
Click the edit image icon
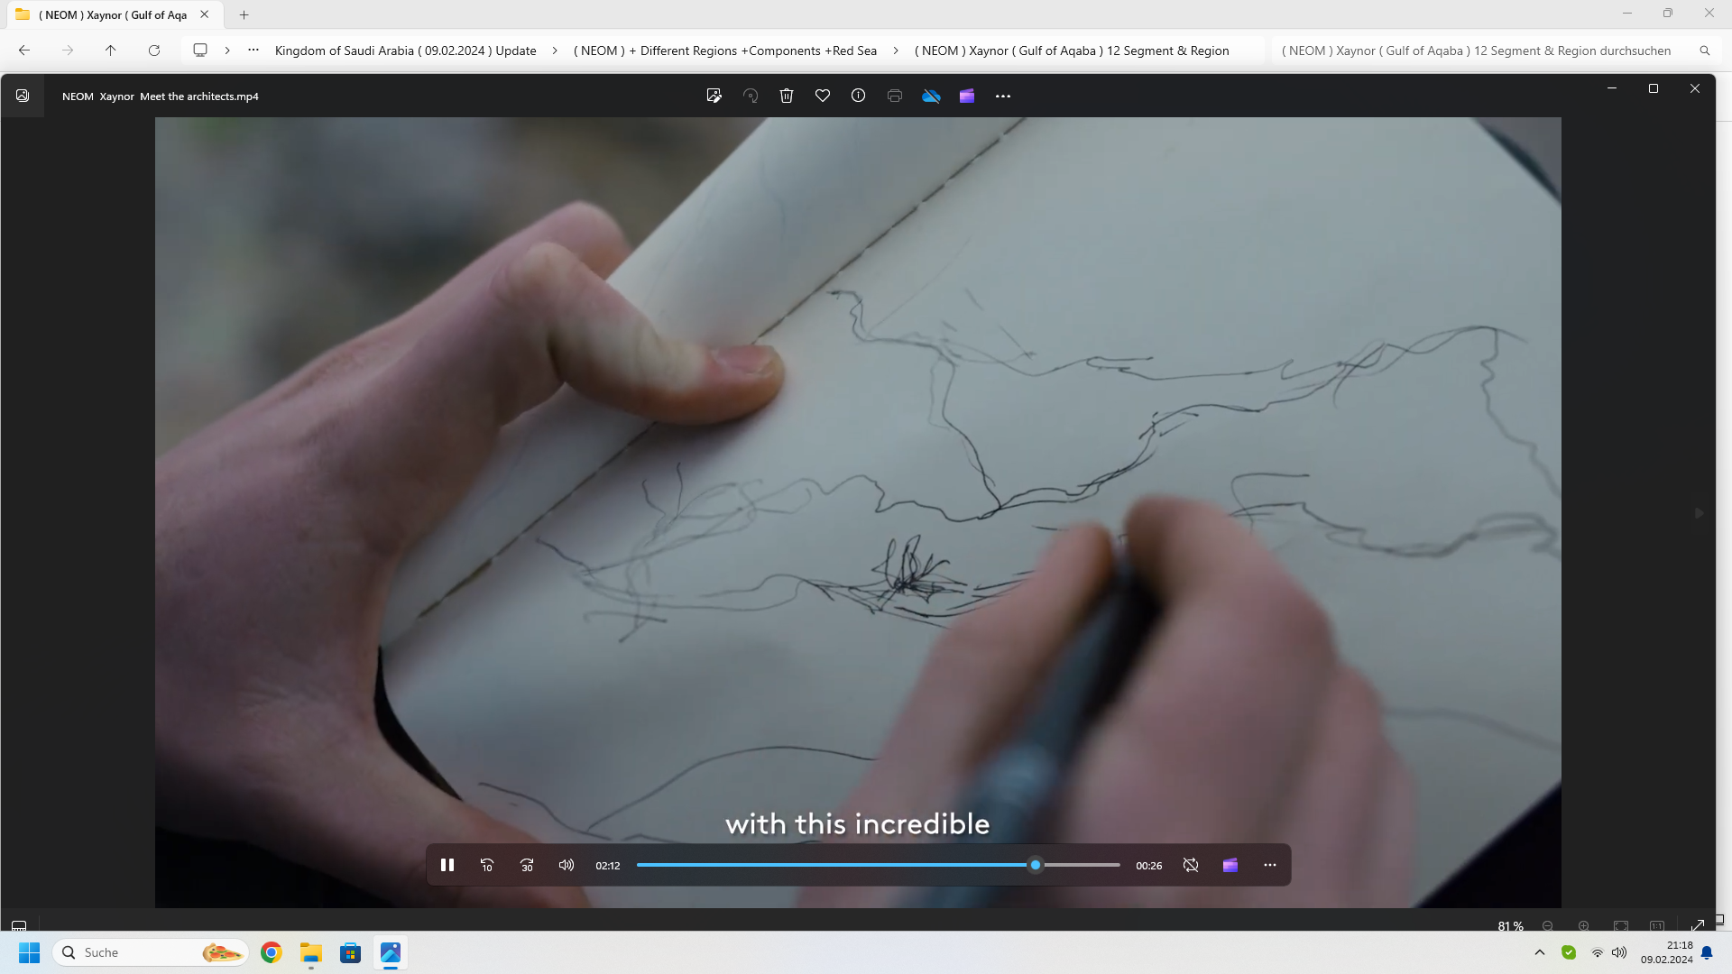[x=714, y=96]
